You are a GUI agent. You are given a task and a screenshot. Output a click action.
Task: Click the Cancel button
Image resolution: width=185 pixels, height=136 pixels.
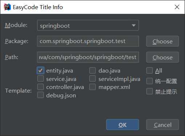pyautogui.click(x=162, y=125)
